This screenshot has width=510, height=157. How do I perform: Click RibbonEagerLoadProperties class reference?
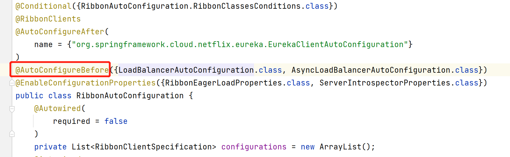click(x=224, y=83)
